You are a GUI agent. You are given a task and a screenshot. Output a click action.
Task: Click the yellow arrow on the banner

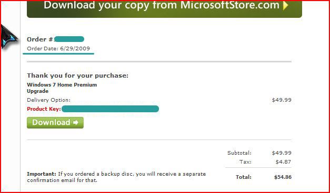(285, 6)
